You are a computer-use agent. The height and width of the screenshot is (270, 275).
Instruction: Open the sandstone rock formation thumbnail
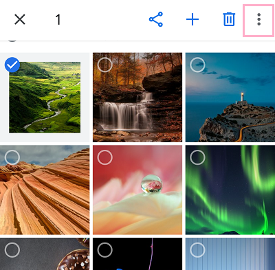click(x=45, y=190)
